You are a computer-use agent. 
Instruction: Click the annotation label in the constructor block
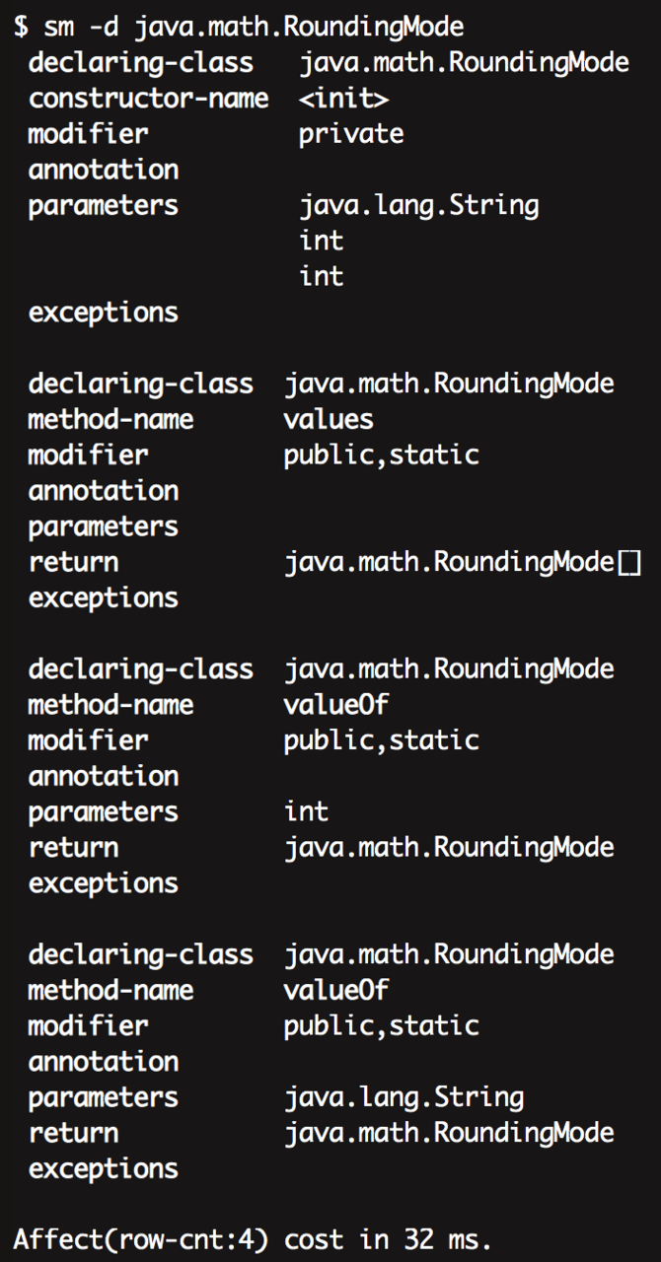[103, 170]
